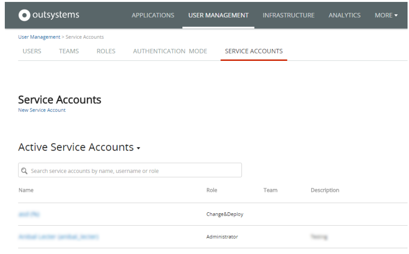Click the blurred description in Administrator row
409x254 pixels.
319,237
